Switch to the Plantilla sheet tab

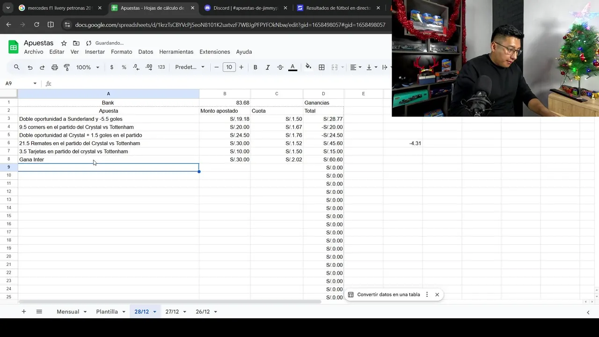coord(107,312)
